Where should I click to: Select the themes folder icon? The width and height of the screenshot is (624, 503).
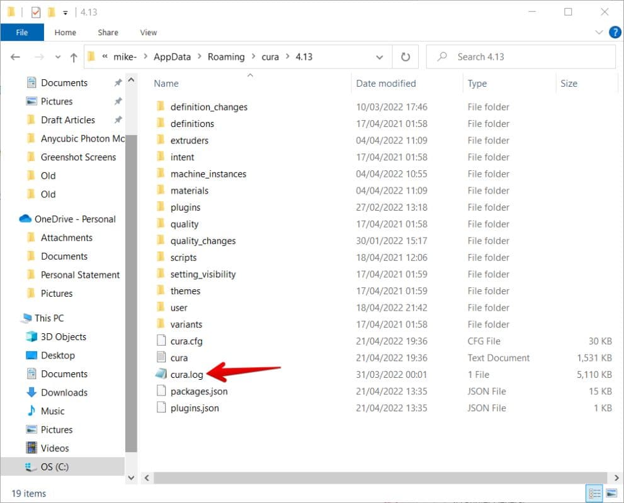pyautogui.click(x=161, y=290)
